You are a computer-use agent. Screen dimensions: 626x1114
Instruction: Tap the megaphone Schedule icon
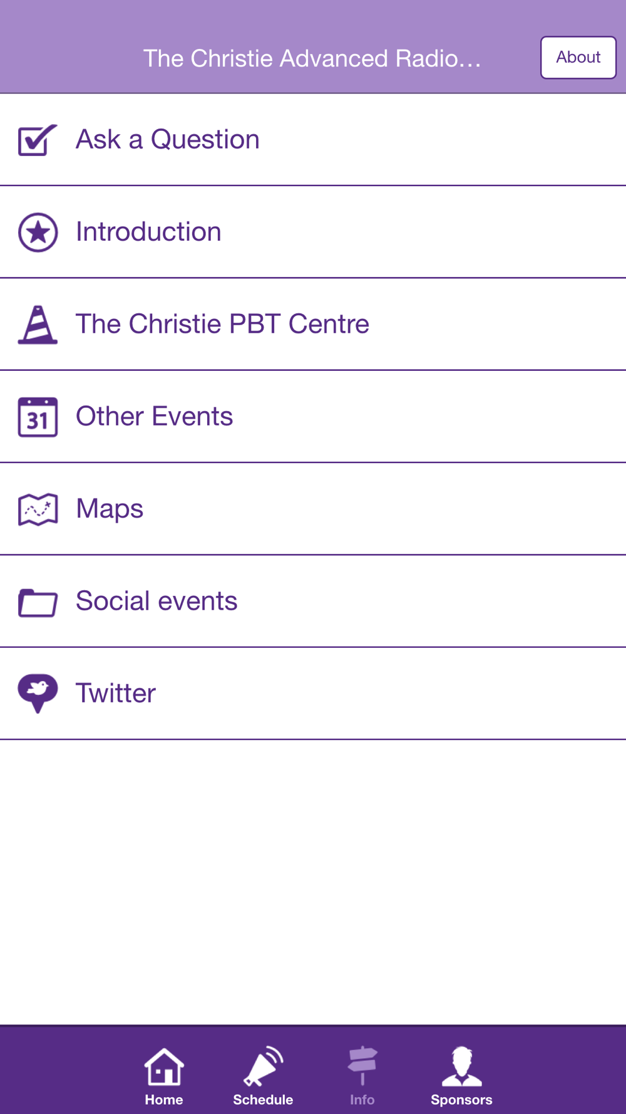(x=263, y=1066)
